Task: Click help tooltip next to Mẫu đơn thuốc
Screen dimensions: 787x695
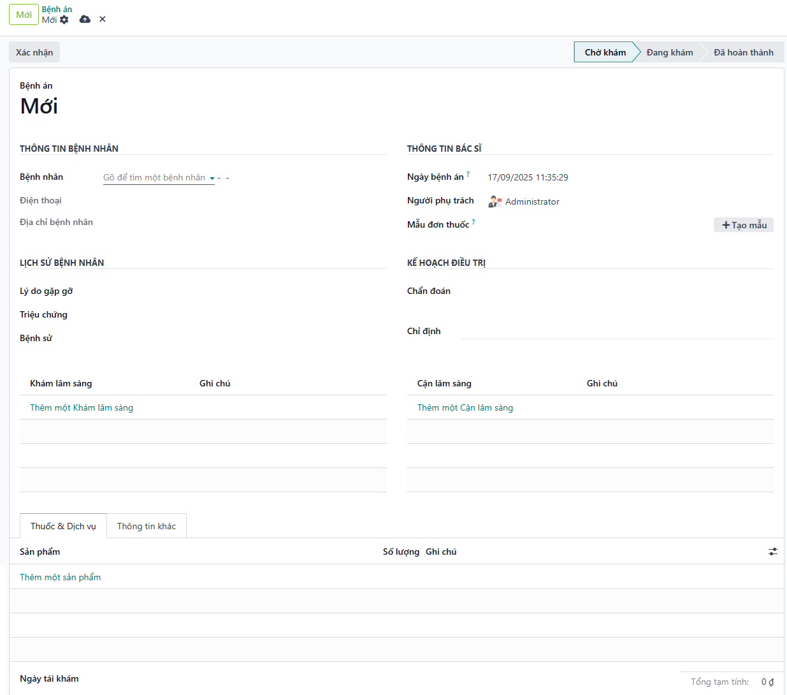Action: (x=473, y=222)
